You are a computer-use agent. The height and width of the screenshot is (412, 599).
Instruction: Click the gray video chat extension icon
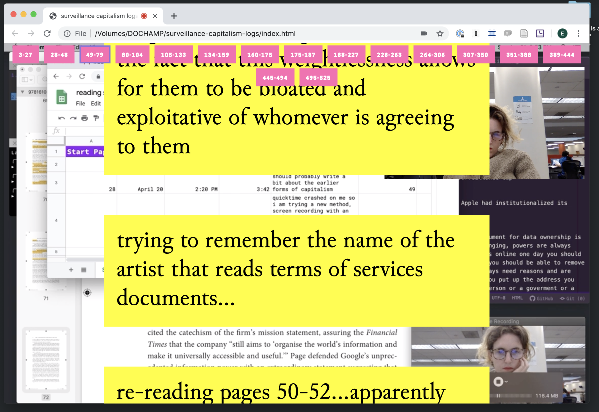point(508,33)
